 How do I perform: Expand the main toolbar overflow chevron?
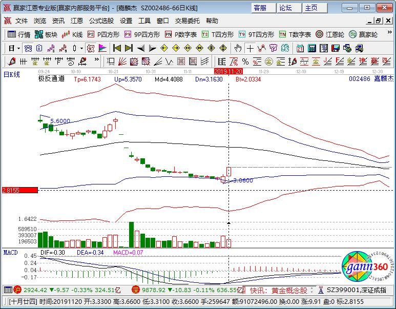[x=390, y=32]
